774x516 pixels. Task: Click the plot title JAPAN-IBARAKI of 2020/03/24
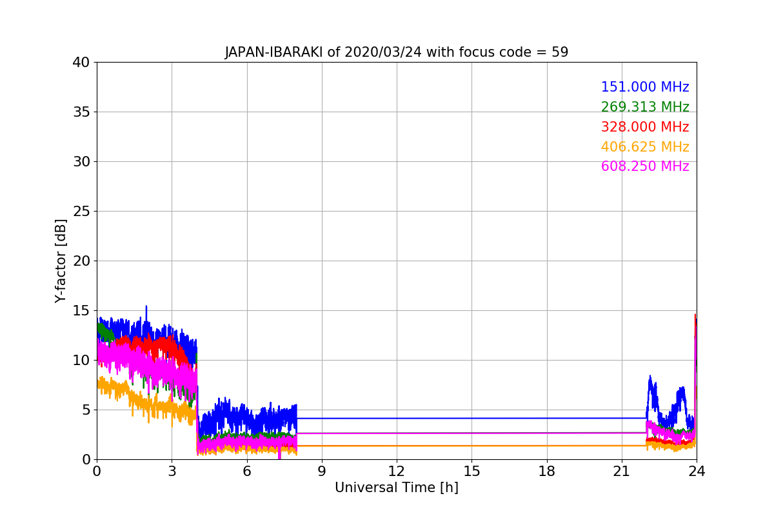[x=397, y=52]
